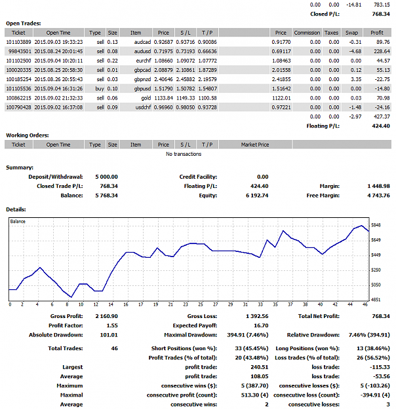Click the Total Trades value 46
The width and height of the screenshot is (396, 409).
(x=115, y=349)
